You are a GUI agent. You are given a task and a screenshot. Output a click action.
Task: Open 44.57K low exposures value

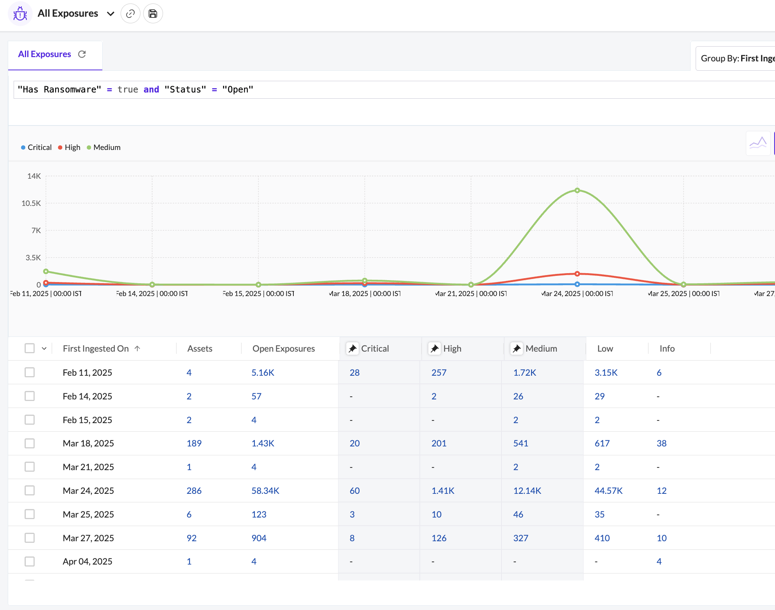(608, 491)
